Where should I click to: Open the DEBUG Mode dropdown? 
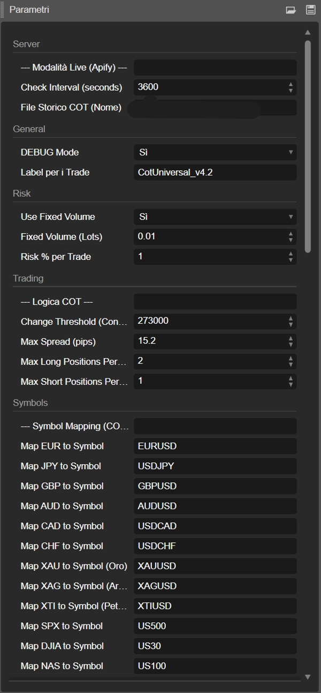[214, 152]
